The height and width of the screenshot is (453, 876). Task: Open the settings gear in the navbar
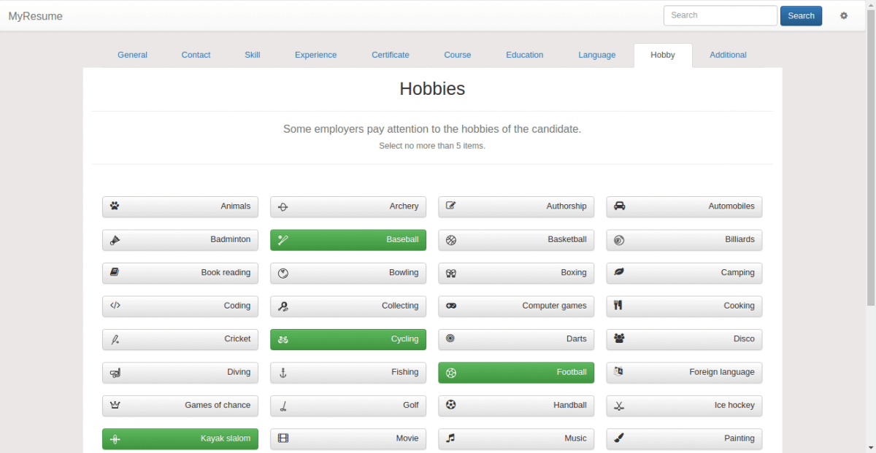tap(844, 15)
